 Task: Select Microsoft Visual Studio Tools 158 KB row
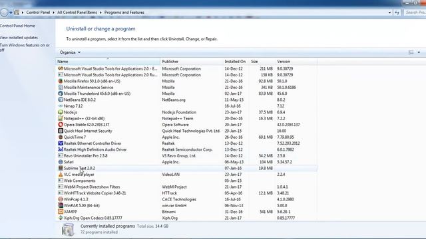coord(186,75)
